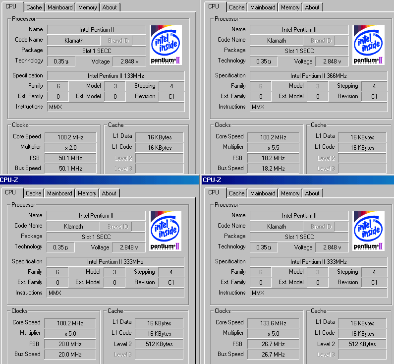Select CPU tab in the 20.0 MHz FSB window

point(10,192)
